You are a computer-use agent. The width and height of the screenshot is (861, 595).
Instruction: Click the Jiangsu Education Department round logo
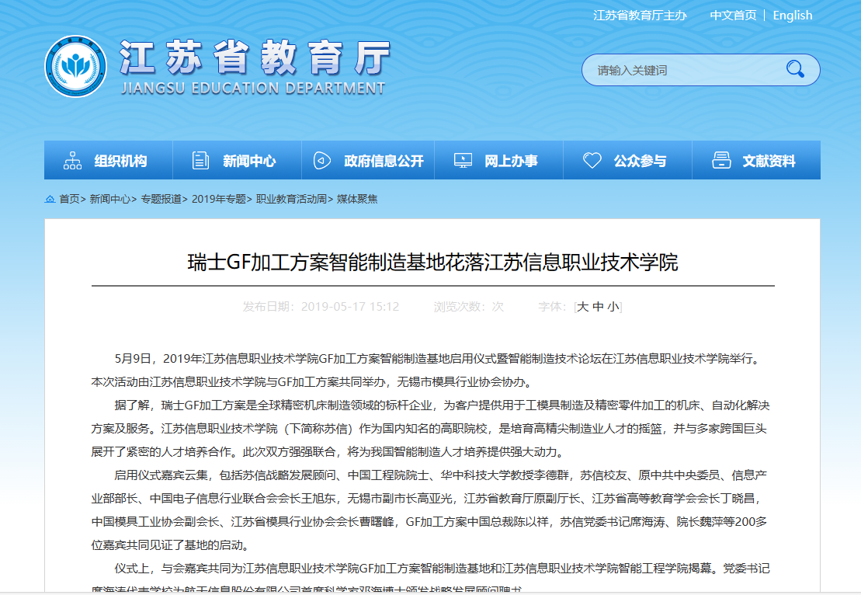click(x=76, y=67)
